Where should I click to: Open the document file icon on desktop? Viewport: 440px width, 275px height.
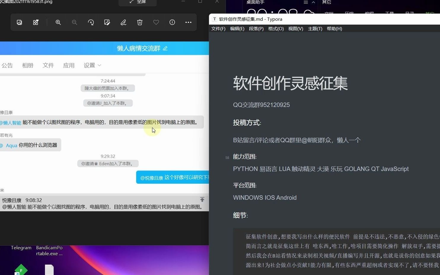pos(49,270)
